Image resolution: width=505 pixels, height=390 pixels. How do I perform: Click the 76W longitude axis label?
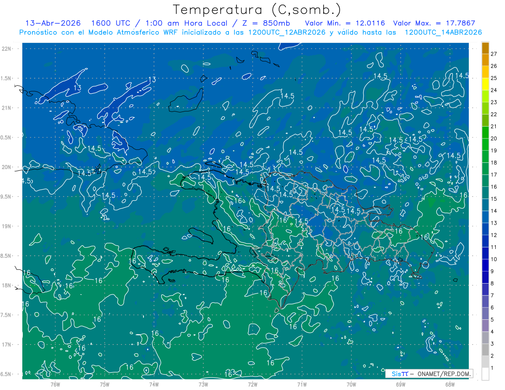55,384
